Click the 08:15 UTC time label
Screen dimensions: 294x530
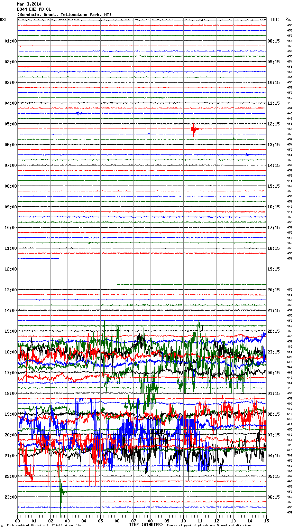(274, 41)
